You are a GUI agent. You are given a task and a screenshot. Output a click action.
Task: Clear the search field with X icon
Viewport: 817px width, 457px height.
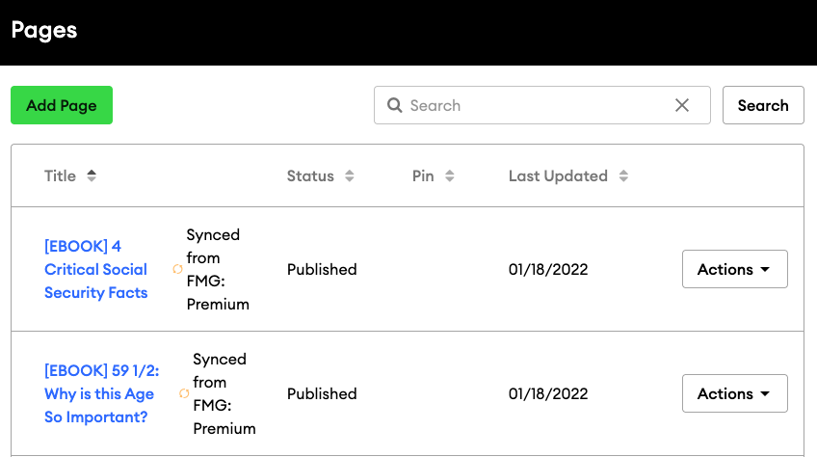682,105
